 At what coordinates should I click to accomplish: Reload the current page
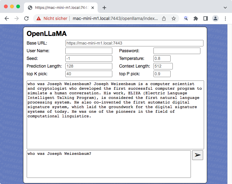[x=26, y=18]
